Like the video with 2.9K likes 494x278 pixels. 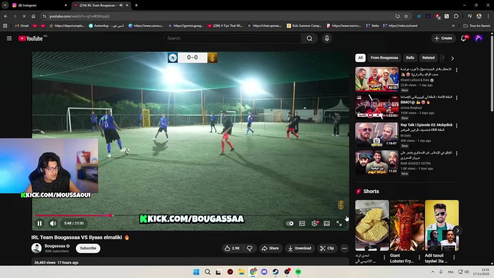tap(232, 248)
